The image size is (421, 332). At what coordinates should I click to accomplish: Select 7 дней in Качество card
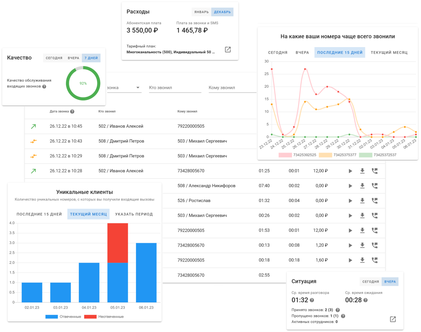pos(91,58)
